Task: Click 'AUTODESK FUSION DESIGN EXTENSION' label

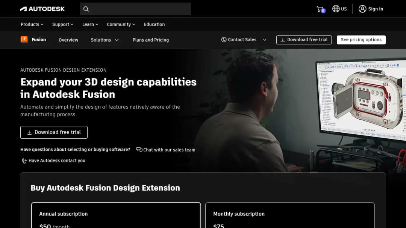Action: coord(64,70)
